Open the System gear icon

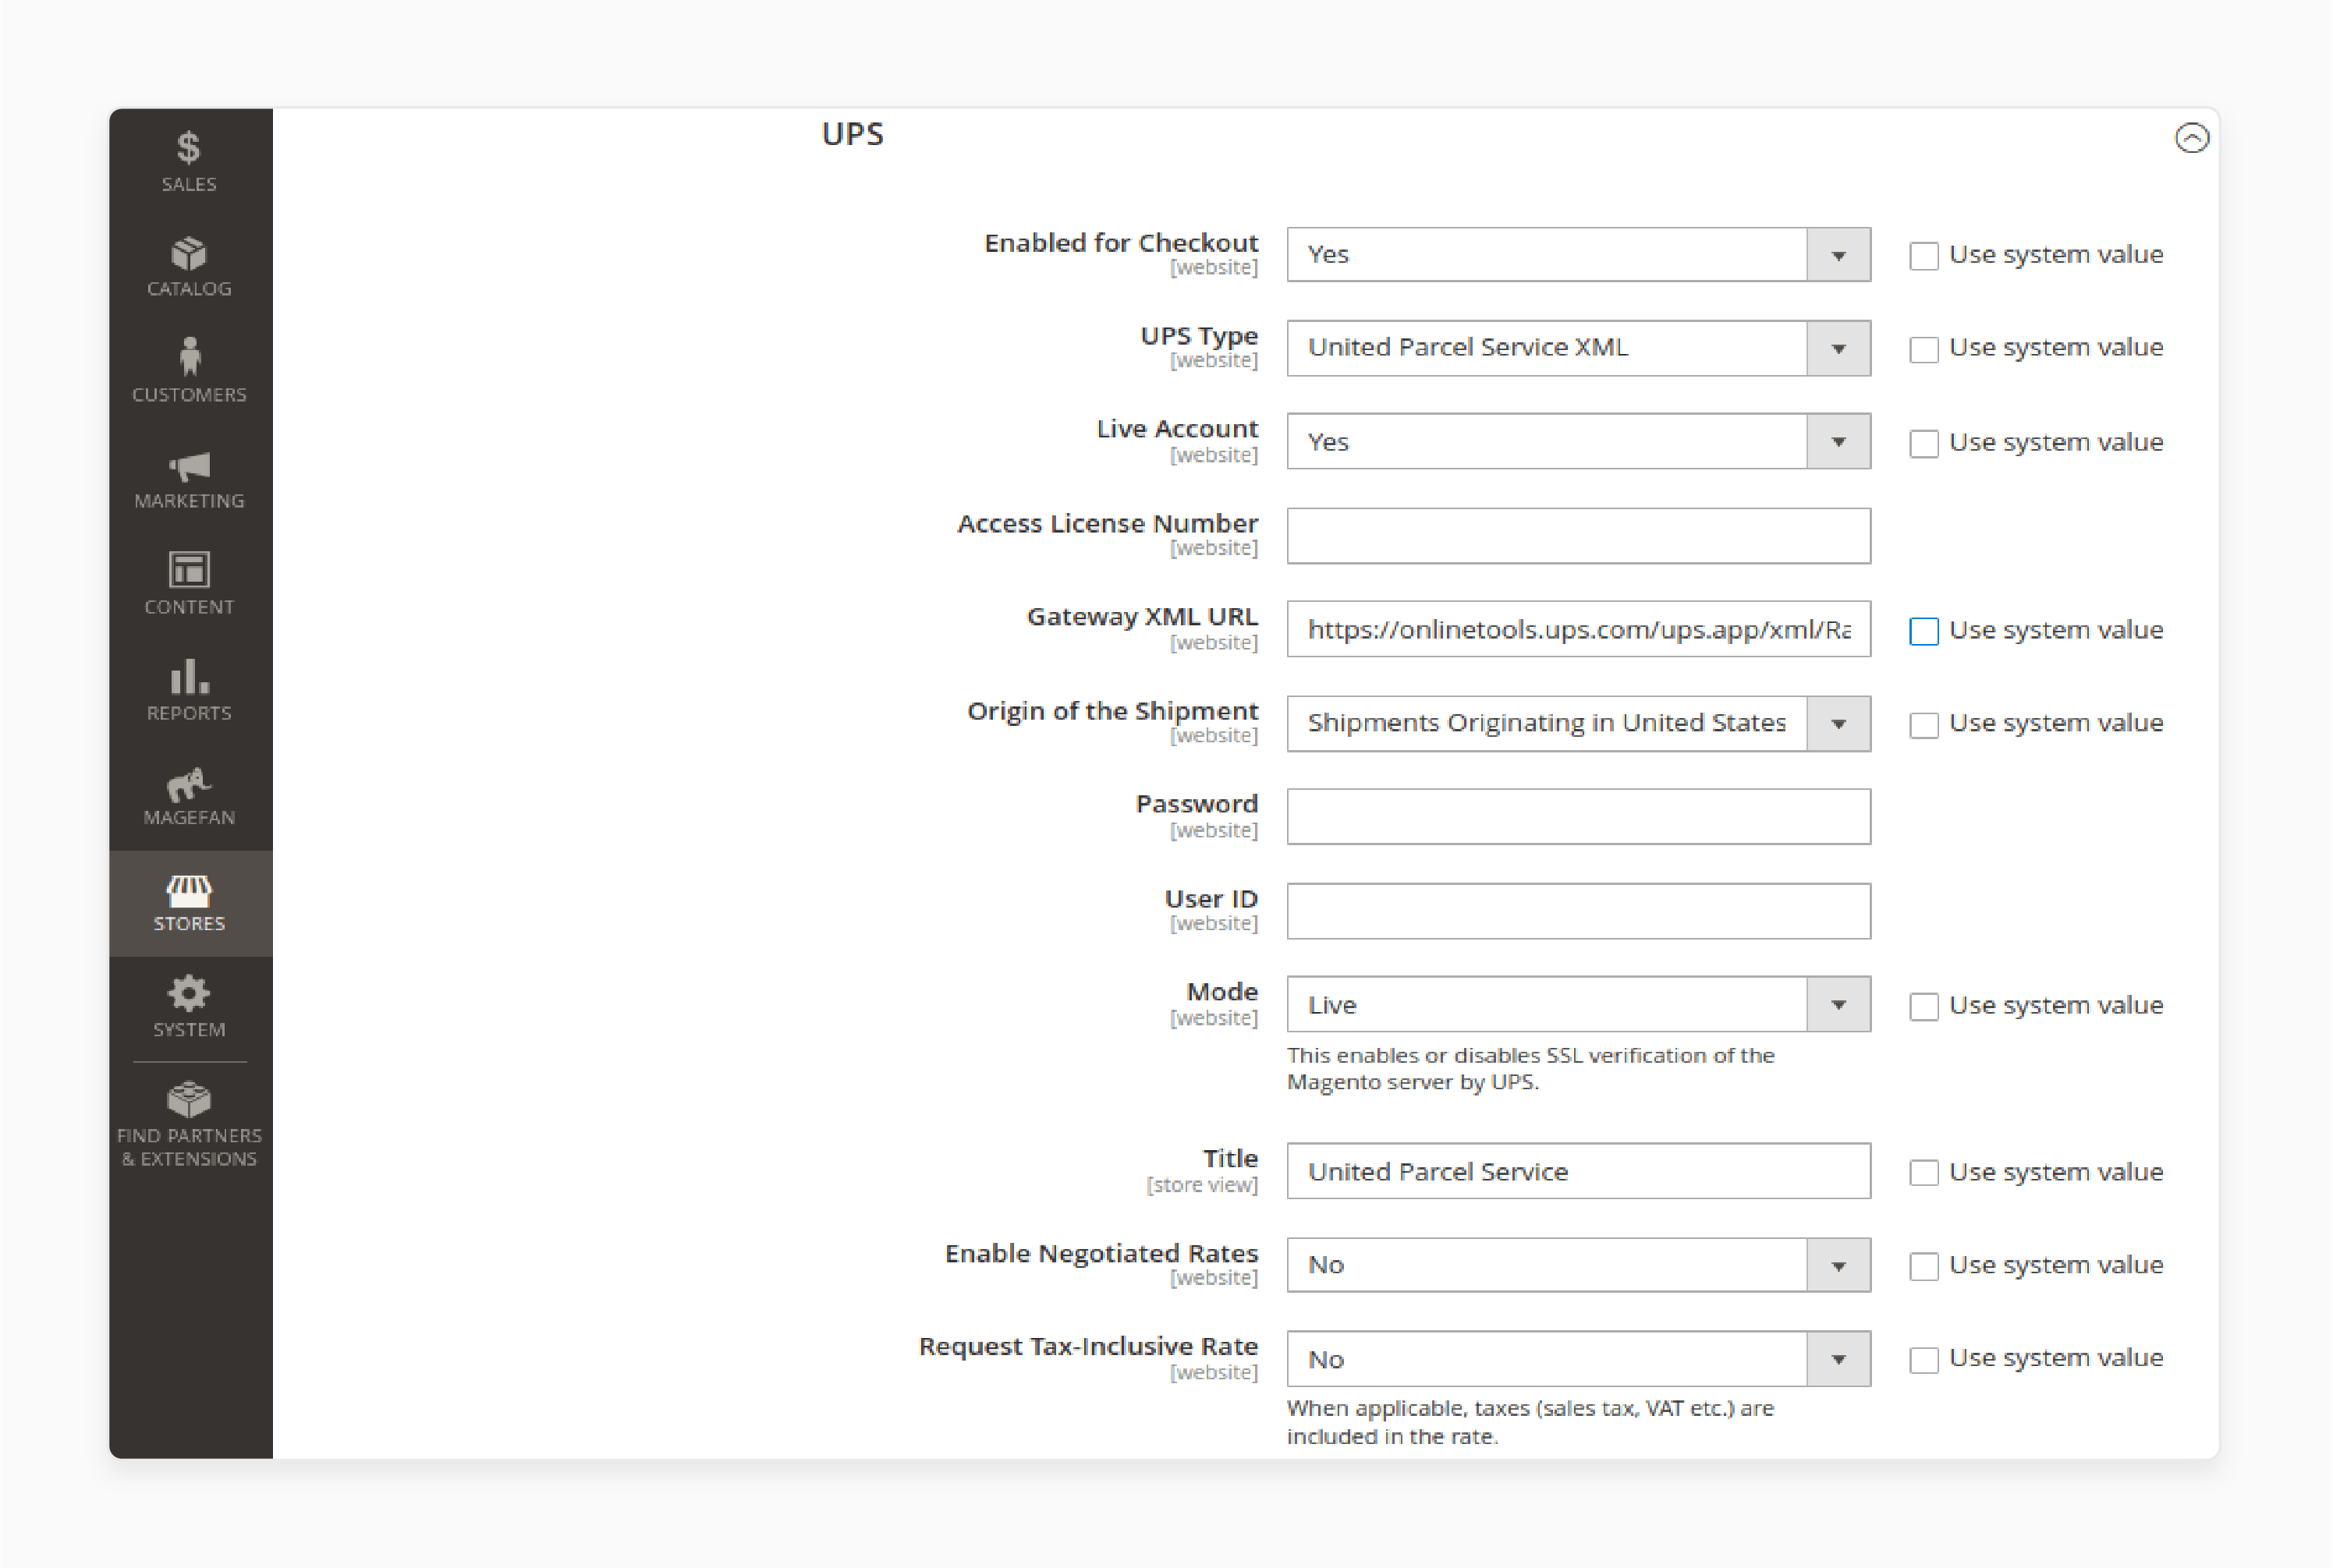[188, 994]
